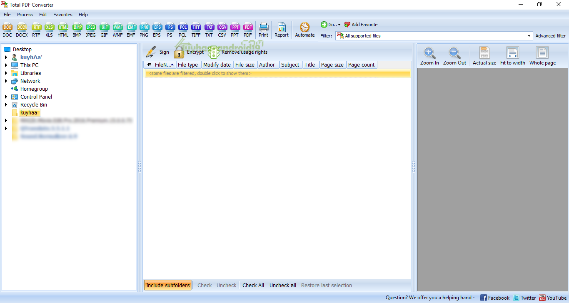Select the kuyhaa folder
The height and width of the screenshot is (303, 569).
[x=29, y=112]
